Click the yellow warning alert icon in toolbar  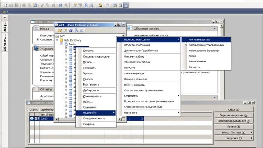point(100,5)
